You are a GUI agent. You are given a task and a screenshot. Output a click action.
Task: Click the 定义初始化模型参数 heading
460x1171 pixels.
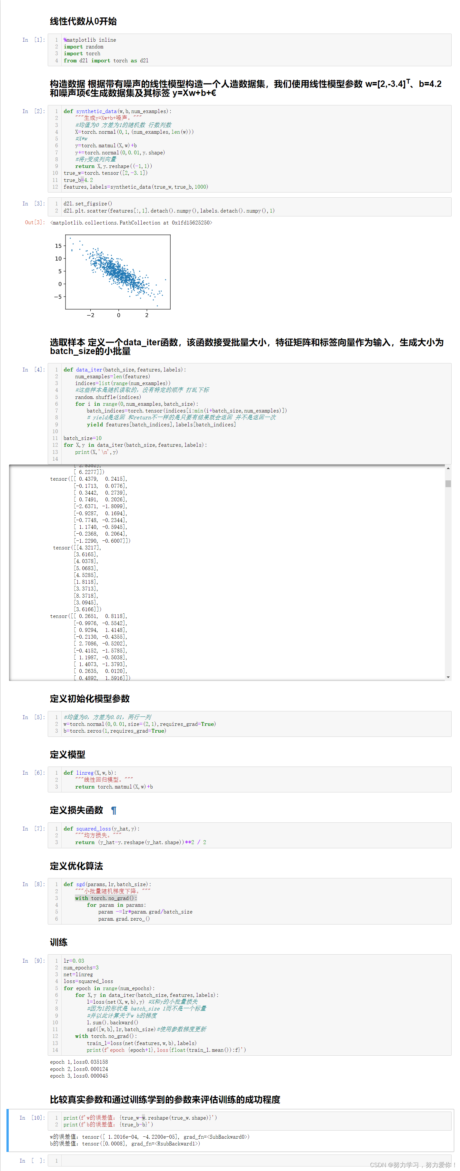point(90,699)
